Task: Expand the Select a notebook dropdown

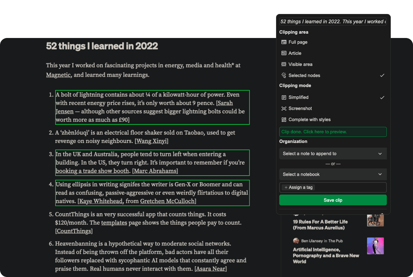Action: tap(333, 174)
